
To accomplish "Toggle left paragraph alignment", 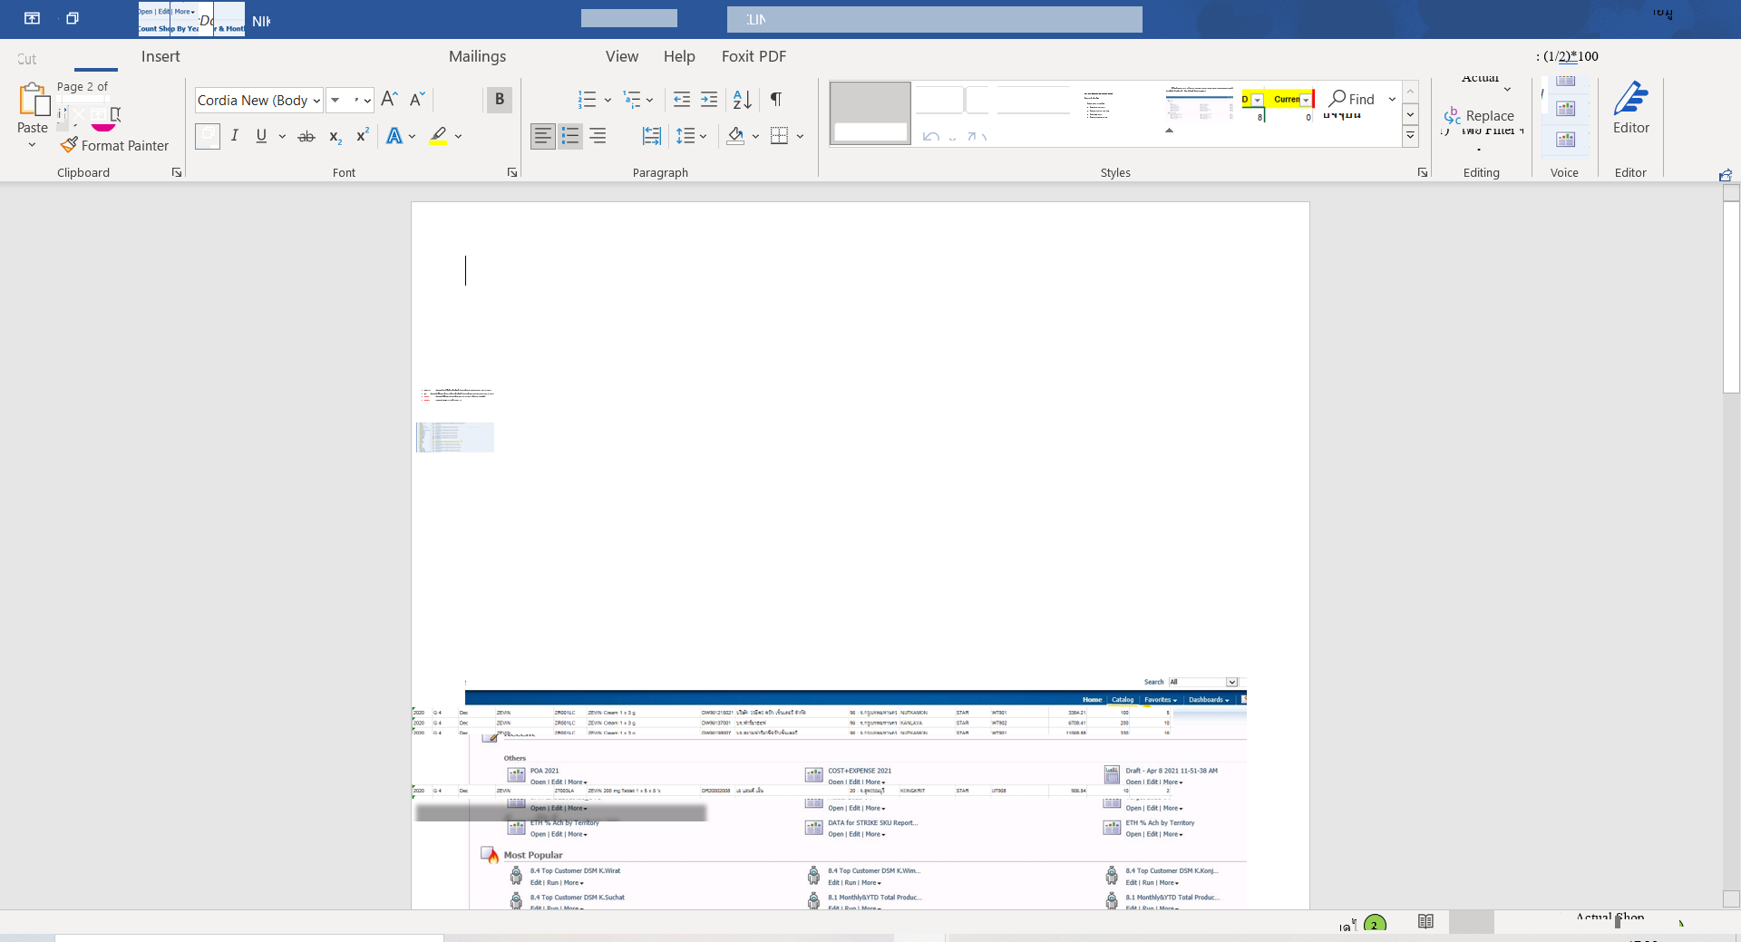I will pyautogui.click(x=542, y=136).
